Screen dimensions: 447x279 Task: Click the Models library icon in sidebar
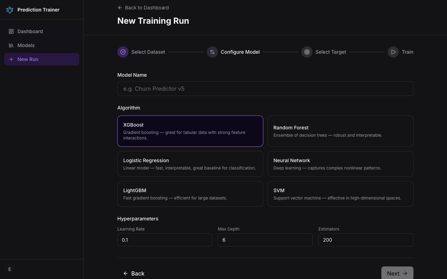pos(11,45)
